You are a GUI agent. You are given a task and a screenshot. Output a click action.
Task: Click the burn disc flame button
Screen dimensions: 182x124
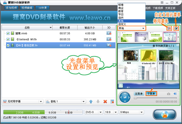pos(165,114)
